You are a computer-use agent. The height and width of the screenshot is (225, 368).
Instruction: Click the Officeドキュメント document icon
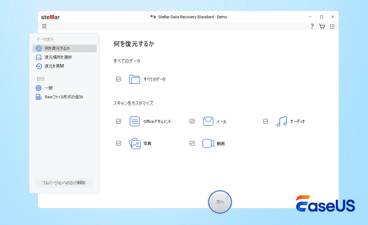[x=135, y=121]
